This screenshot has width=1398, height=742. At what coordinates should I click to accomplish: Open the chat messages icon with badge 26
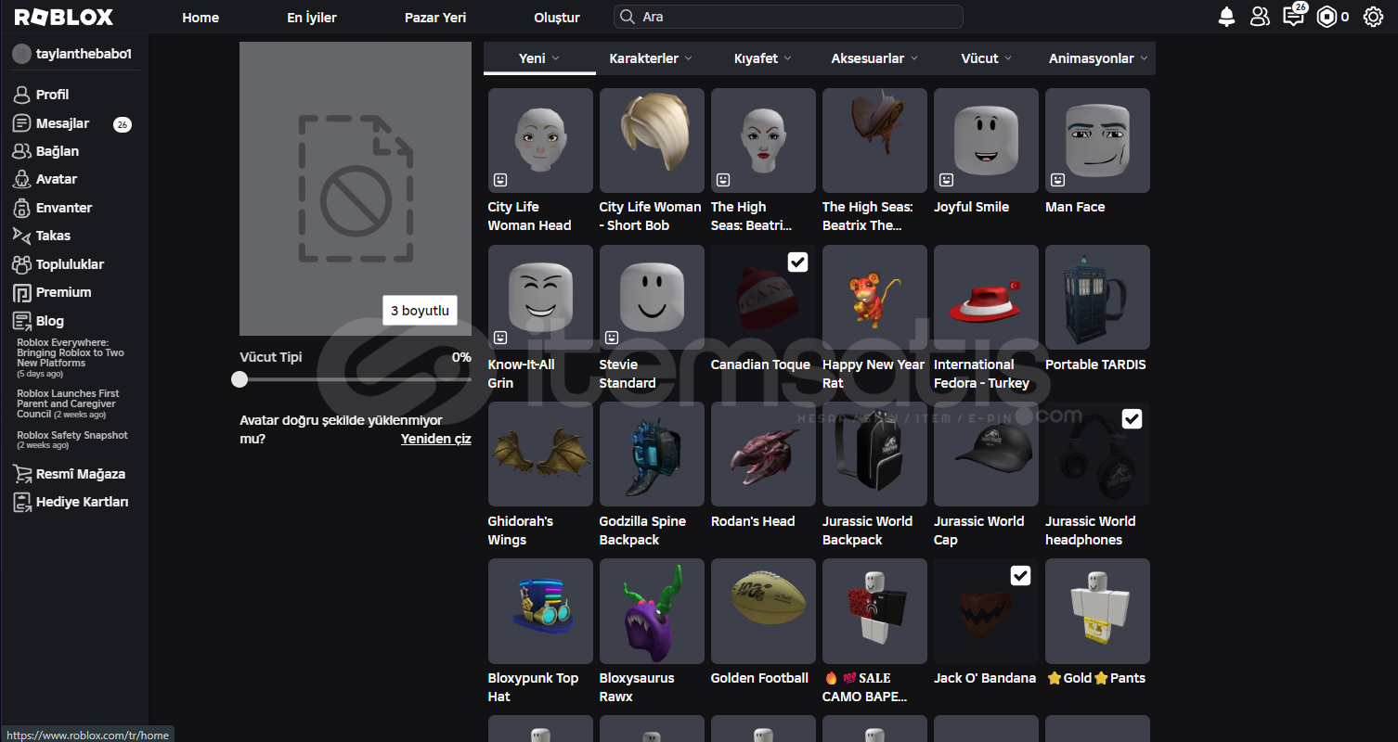(x=1293, y=16)
